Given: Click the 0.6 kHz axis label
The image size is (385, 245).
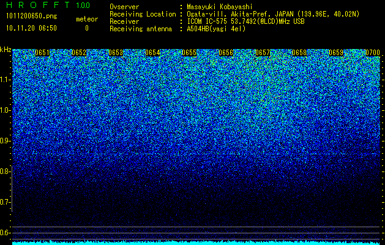Looking at the screenshot, I should [6, 233].
